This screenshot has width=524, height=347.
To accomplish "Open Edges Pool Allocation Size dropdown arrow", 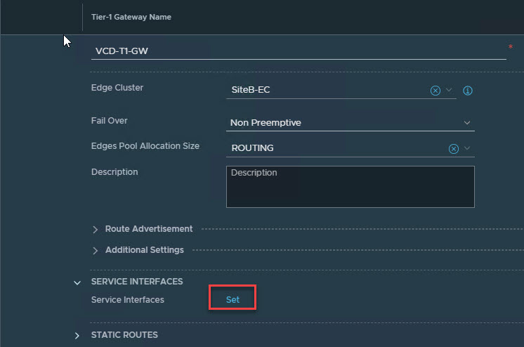I will [467, 148].
